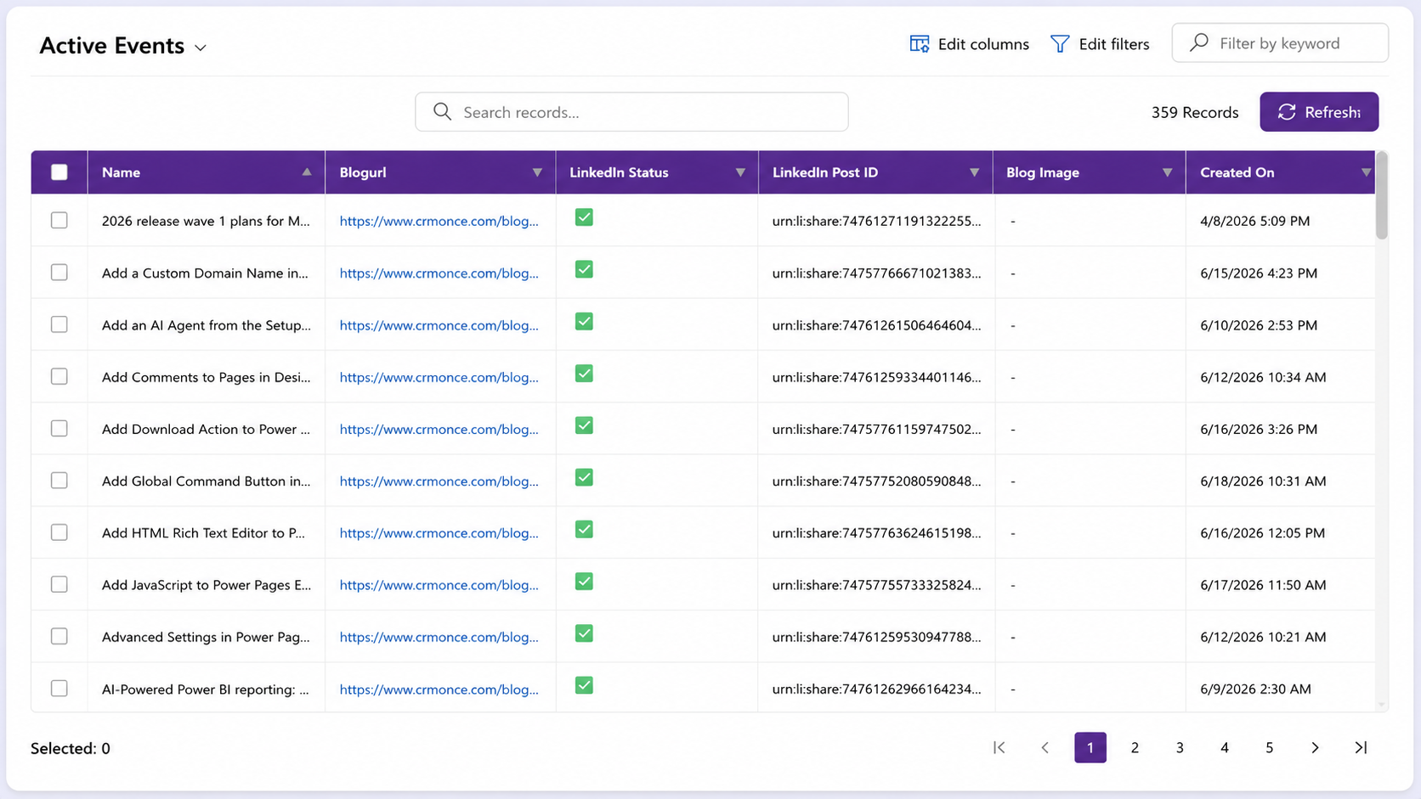Open the LinkedIn Post ID column dropdown

(x=974, y=172)
